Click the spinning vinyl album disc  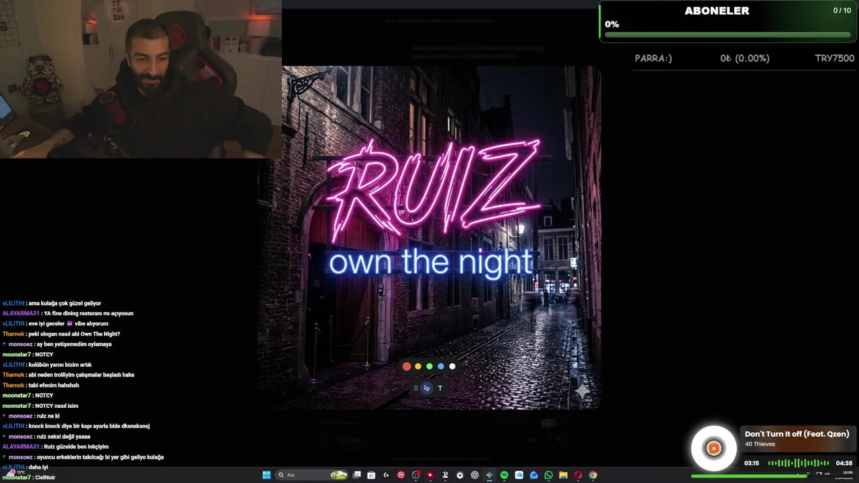click(713, 448)
